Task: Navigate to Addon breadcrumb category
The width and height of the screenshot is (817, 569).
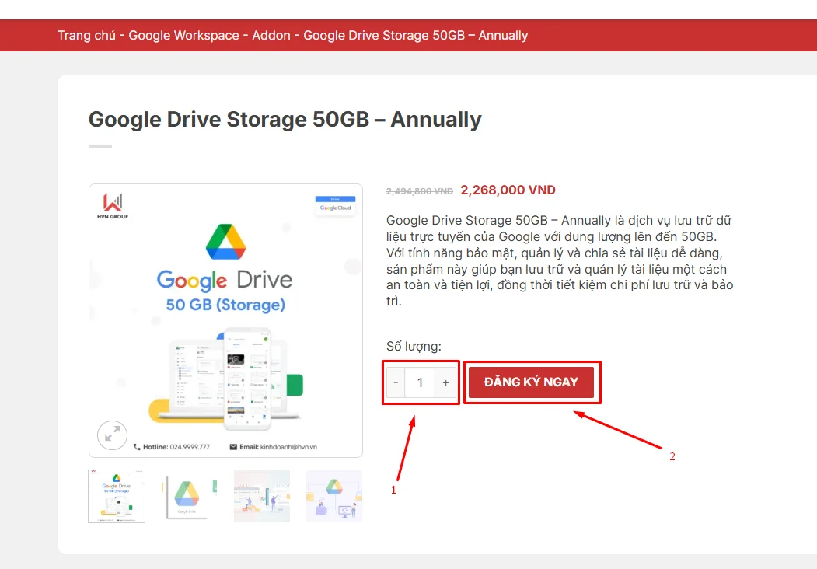Action: click(271, 36)
